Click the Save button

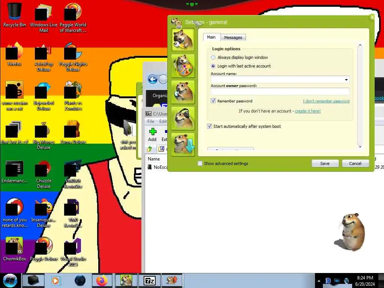click(x=325, y=163)
